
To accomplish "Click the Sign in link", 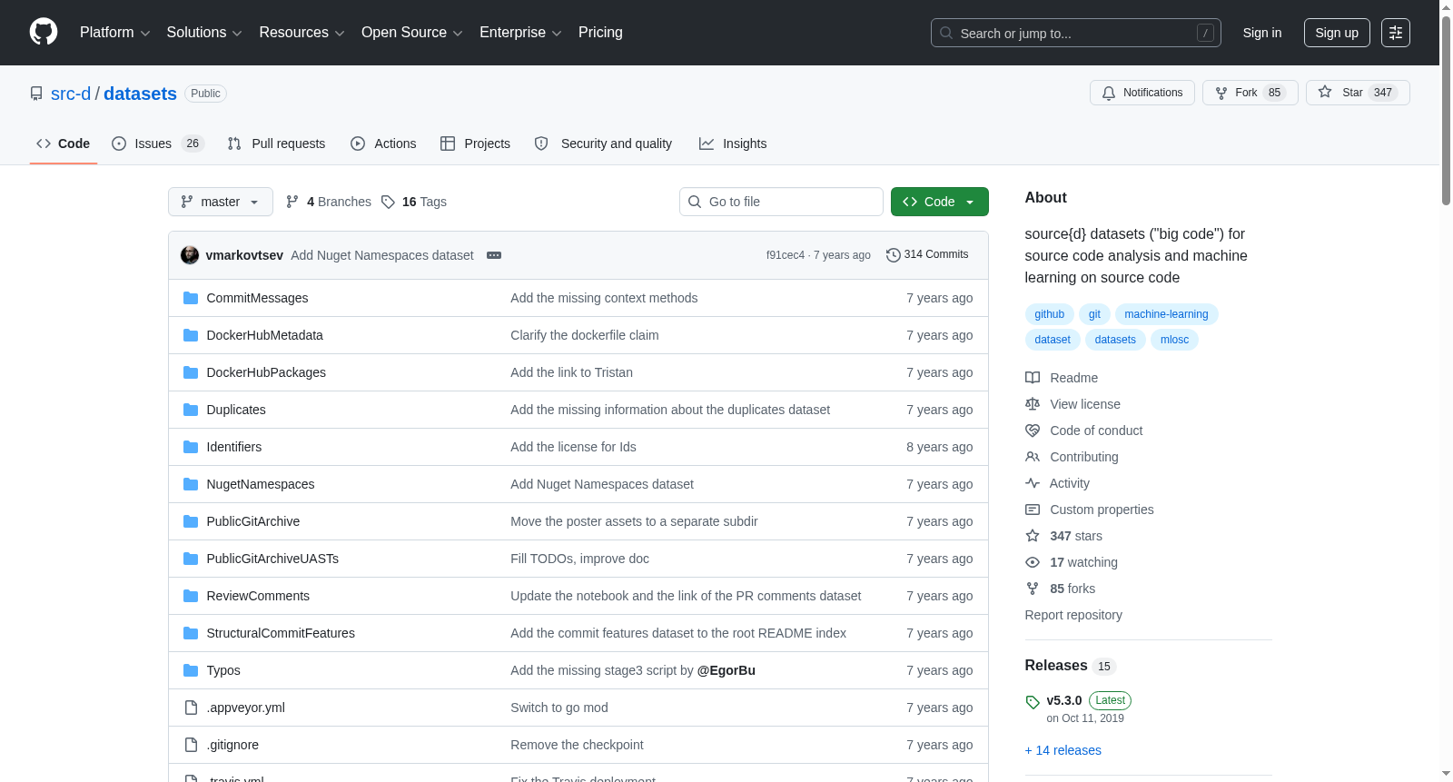I will point(1262,33).
